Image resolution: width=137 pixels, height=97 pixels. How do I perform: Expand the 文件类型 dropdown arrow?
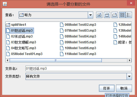pos(129,76)
